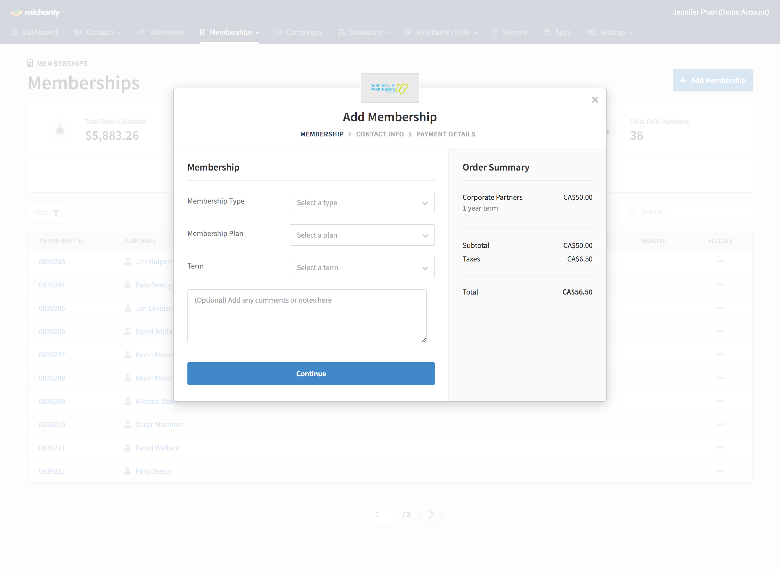
Task: Click the Filter funnel icon
Action: click(x=56, y=213)
